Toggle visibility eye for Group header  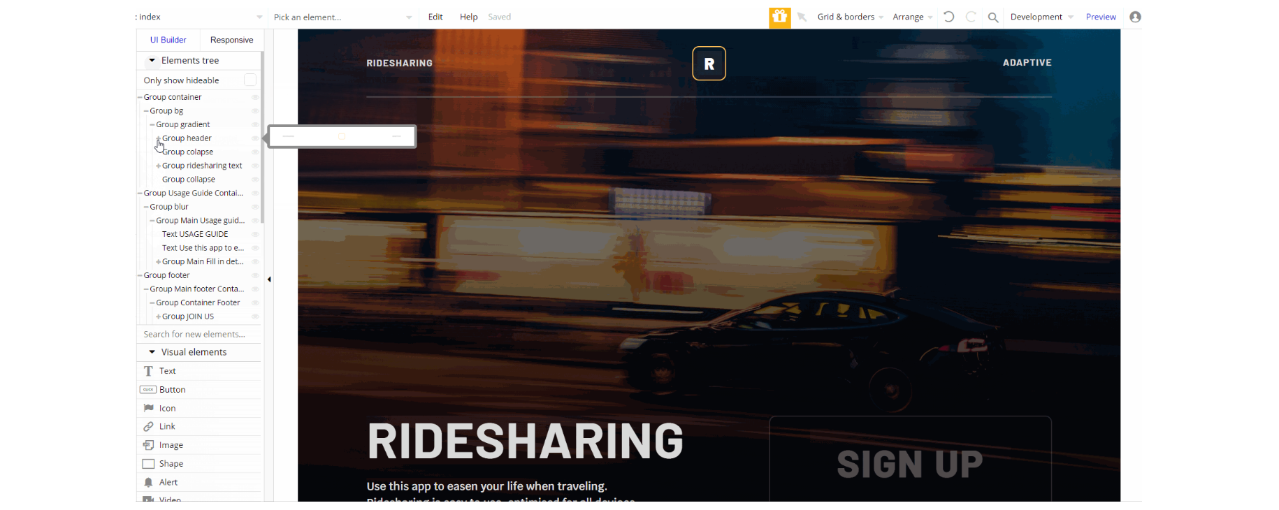point(255,138)
